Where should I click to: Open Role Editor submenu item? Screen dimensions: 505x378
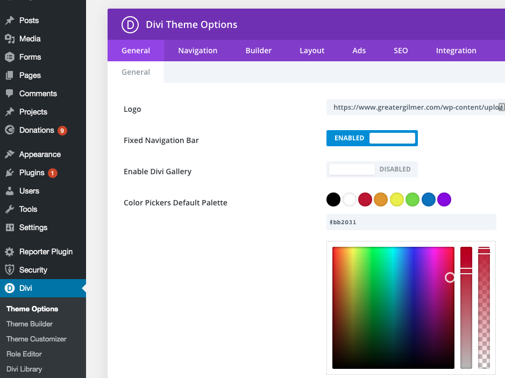(24, 354)
